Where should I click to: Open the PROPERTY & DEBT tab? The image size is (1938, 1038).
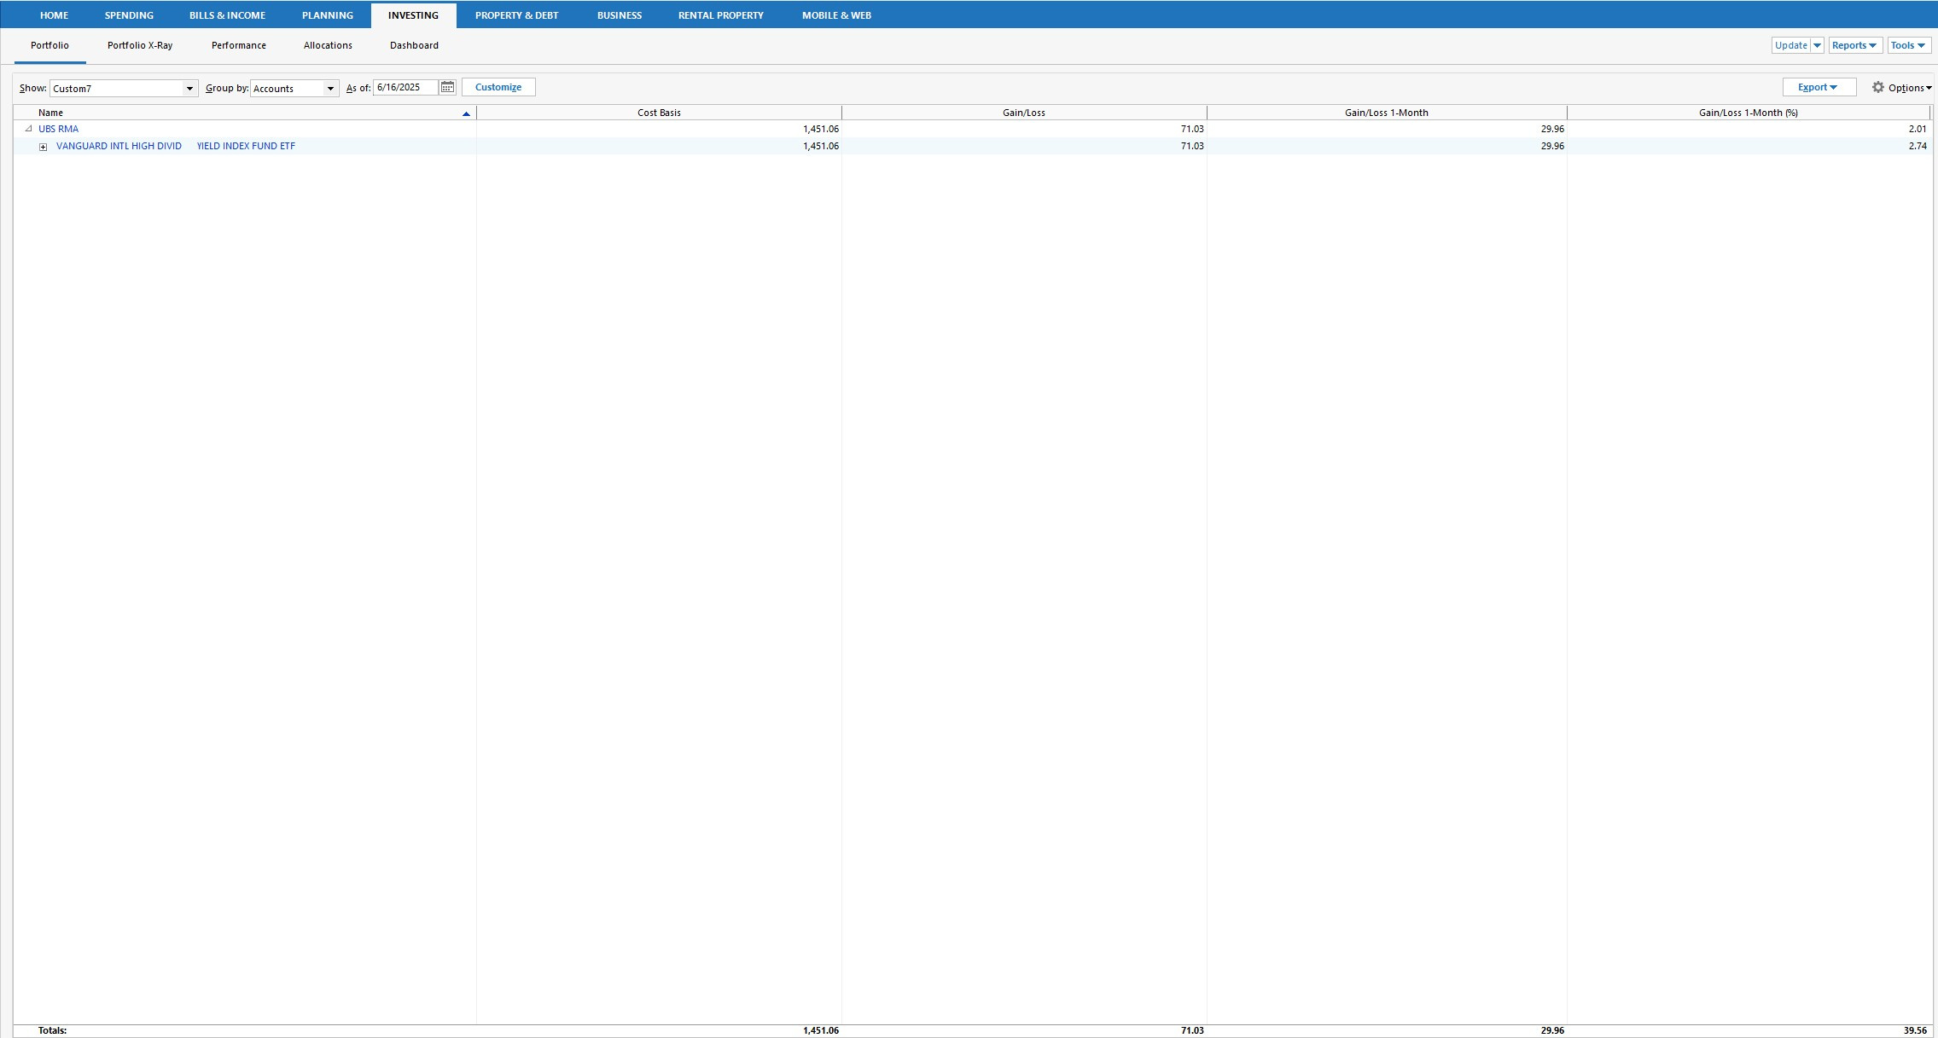click(x=516, y=15)
